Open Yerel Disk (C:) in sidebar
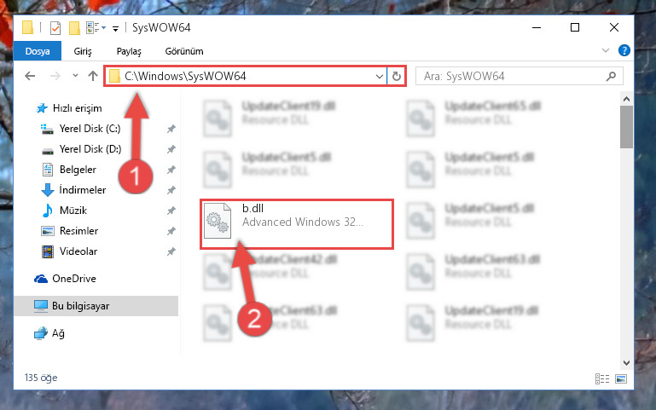 [90, 129]
